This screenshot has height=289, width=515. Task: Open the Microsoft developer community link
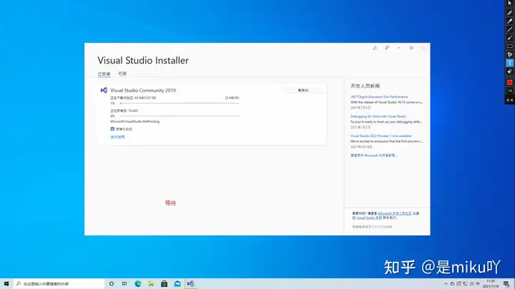pyautogui.click(x=394, y=213)
